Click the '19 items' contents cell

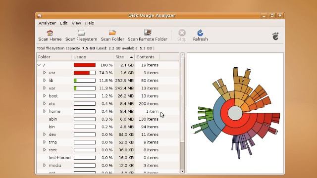150,65
